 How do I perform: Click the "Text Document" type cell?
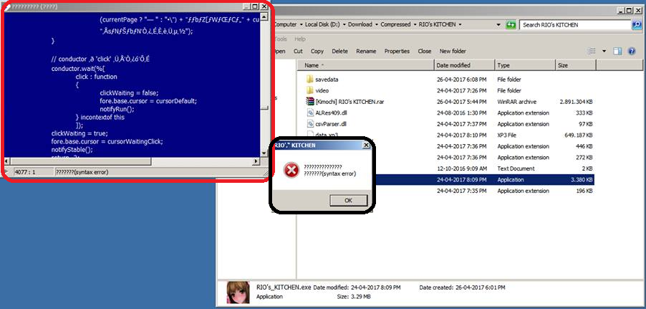(516, 168)
